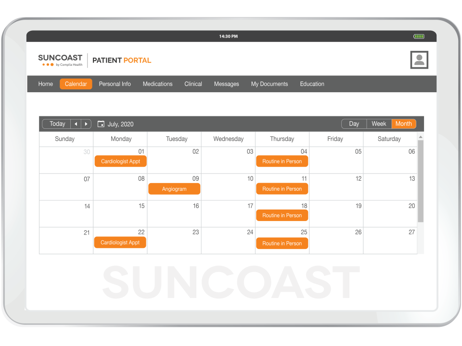Screen dimensions: 462x346
Task: Open the user profile icon
Action: pos(419,60)
